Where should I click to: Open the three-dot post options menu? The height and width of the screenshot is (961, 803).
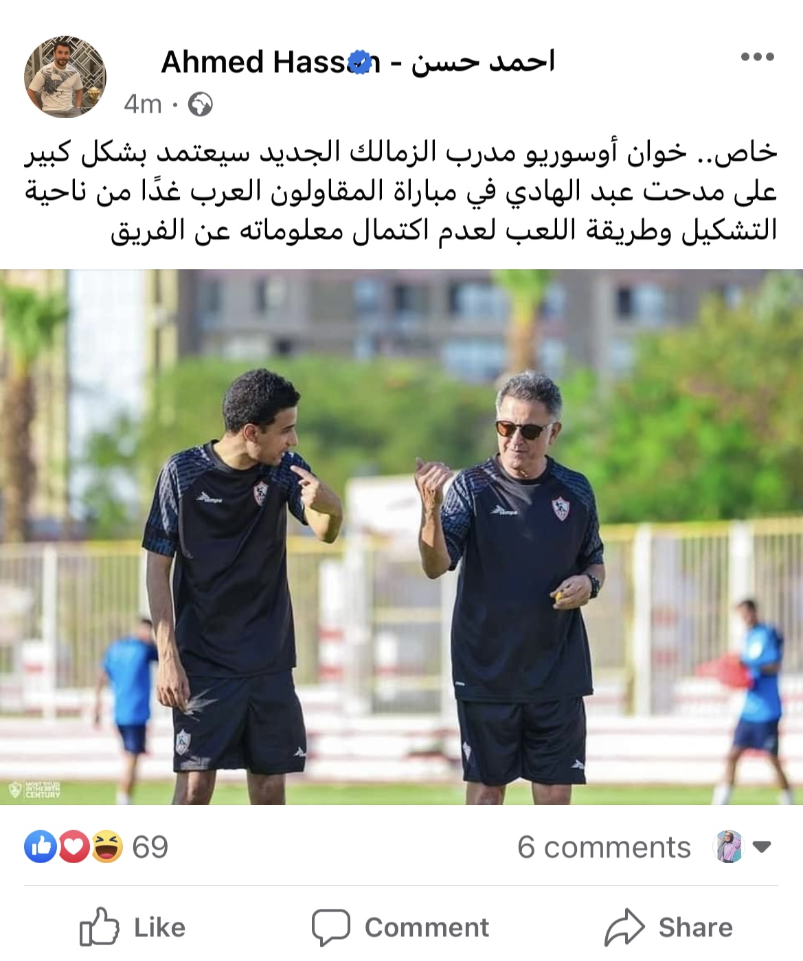[757, 57]
